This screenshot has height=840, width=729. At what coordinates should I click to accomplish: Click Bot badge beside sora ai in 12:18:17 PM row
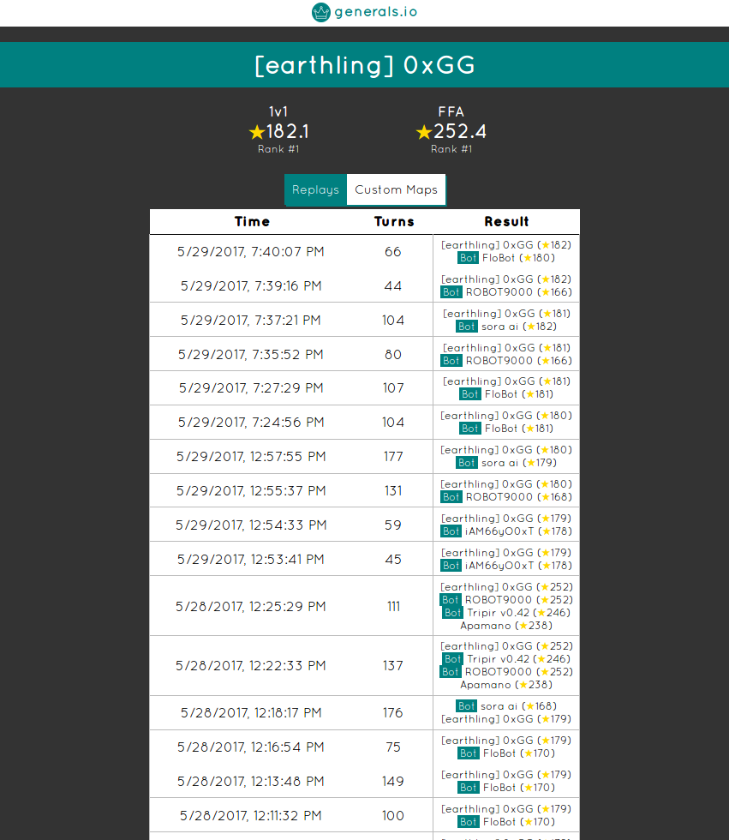click(x=466, y=706)
